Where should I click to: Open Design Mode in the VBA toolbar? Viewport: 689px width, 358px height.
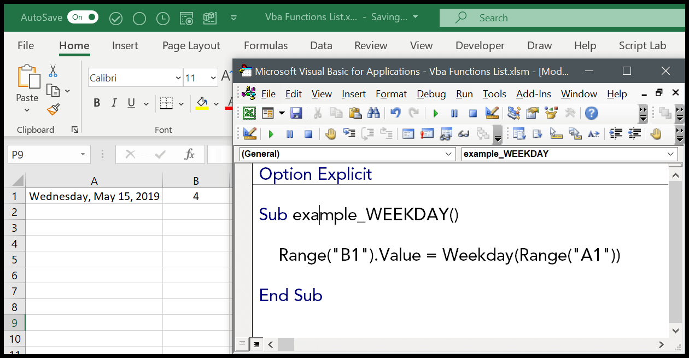click(492, 113)
